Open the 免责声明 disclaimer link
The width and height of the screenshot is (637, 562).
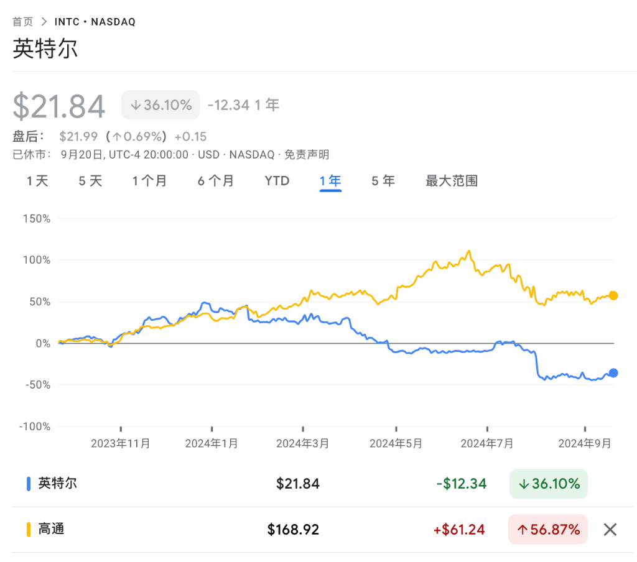[x=307, y=155]
